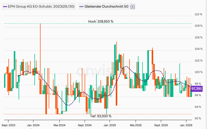Screen dimensions: 207x129
Task: Click the Jan. 2024 axis label
Action: click(33, 125)
